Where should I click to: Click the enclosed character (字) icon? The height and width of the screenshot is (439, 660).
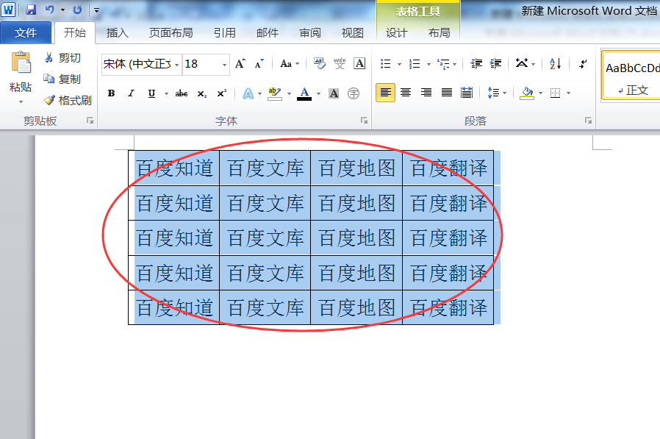[x=354, y=93]
